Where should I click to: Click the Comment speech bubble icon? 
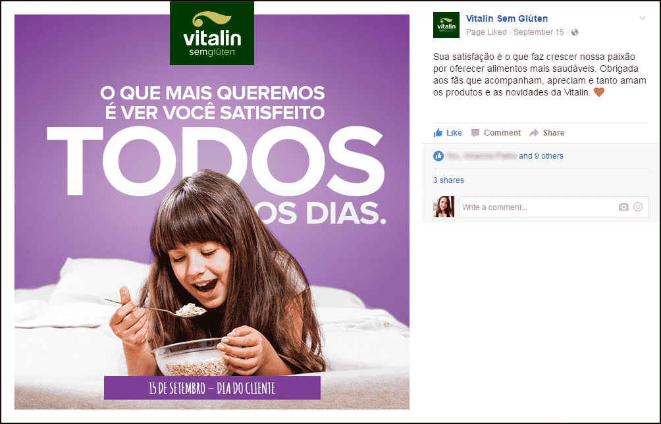tap(475, 133)
